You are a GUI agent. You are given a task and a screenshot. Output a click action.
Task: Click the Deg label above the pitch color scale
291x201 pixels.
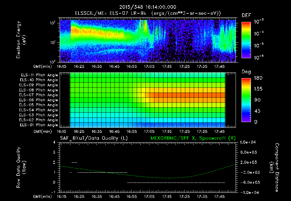246,72
